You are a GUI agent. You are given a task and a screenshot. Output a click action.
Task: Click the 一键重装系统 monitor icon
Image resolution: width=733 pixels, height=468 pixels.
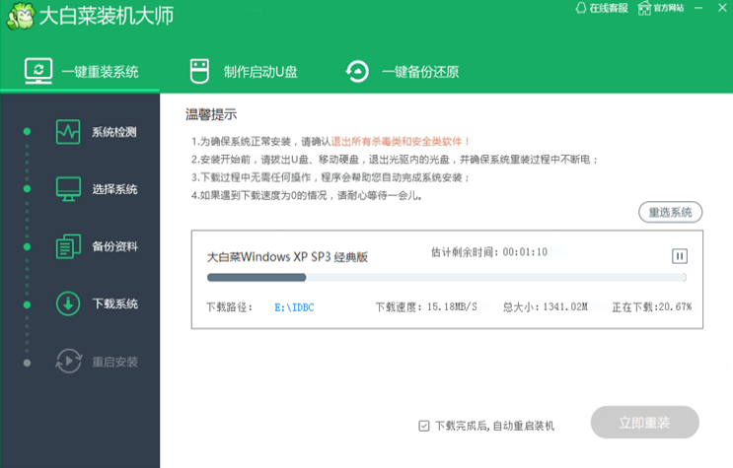[38, 71]
